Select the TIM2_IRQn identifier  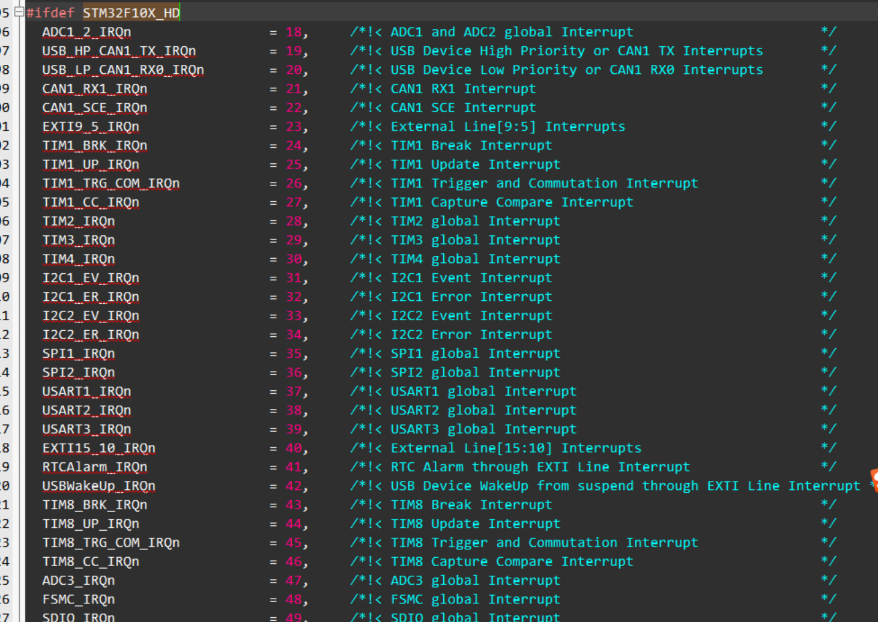click(x=79, y=221)
